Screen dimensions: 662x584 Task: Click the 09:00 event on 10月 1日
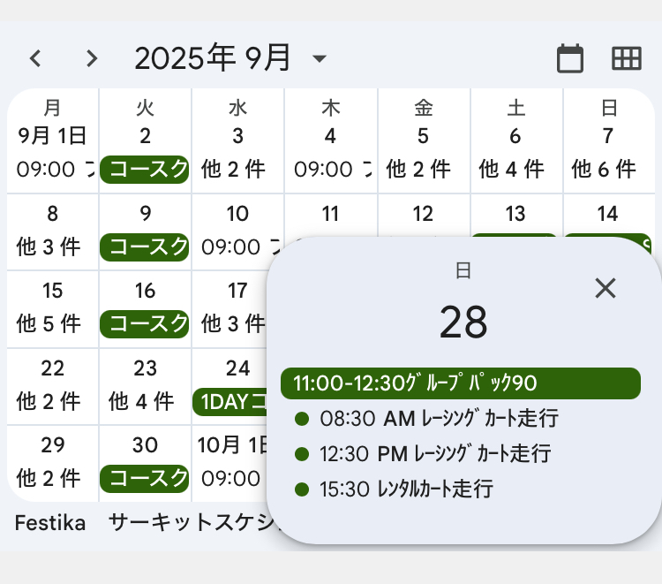click(x=230, y=479)
